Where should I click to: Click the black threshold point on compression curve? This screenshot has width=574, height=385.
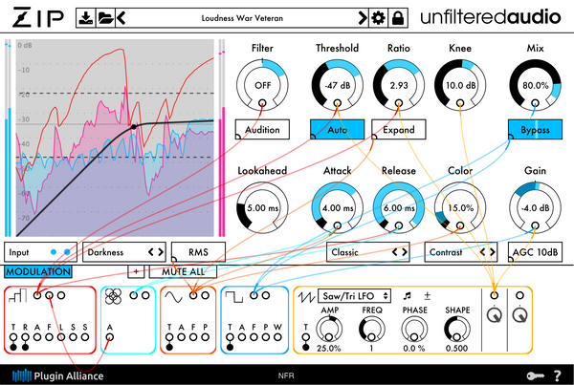point(134,127)
